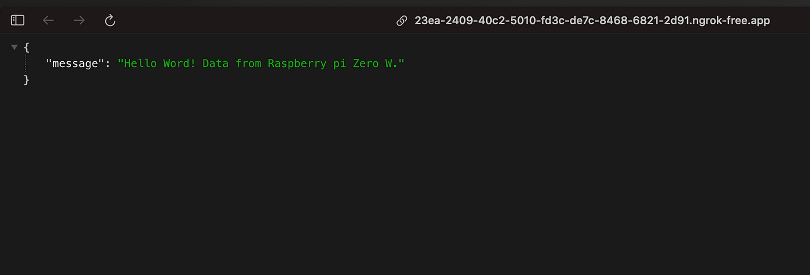810x275 pixels.
Task: Click the word "from" in the message
Action: click(248, 64)
